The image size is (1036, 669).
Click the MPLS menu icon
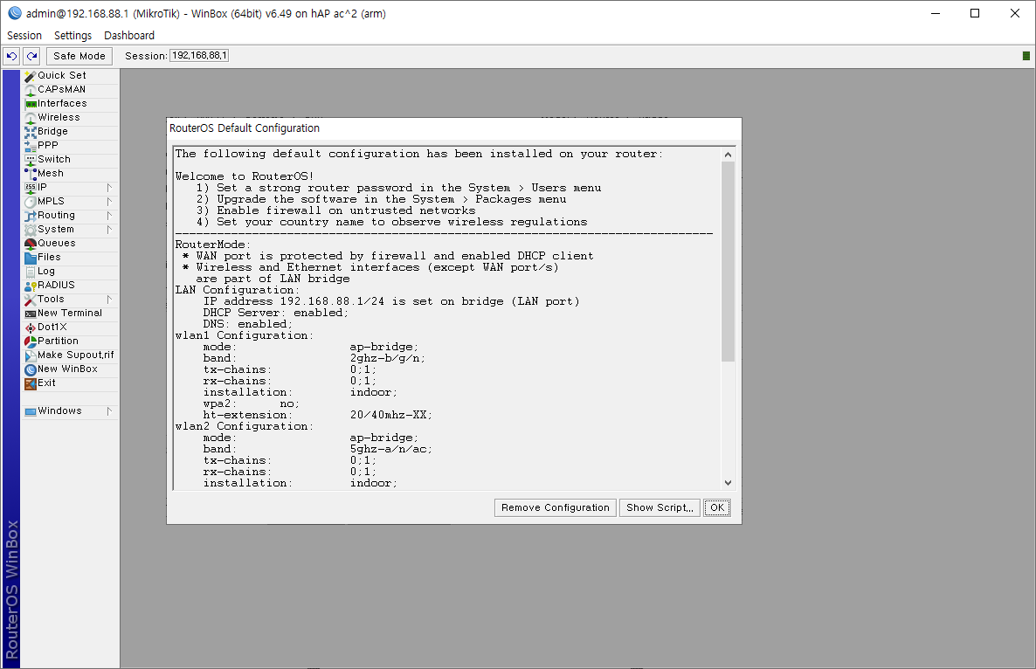[31, 202]
